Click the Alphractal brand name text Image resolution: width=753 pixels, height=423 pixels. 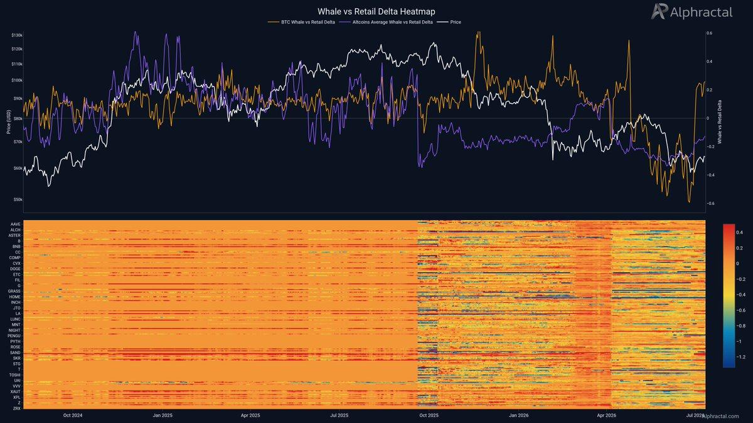tap(701, 11)
